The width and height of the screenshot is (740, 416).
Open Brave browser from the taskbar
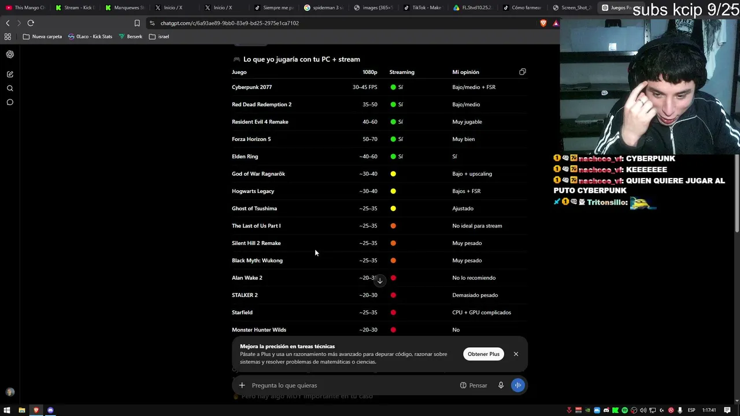pos(36,410)
